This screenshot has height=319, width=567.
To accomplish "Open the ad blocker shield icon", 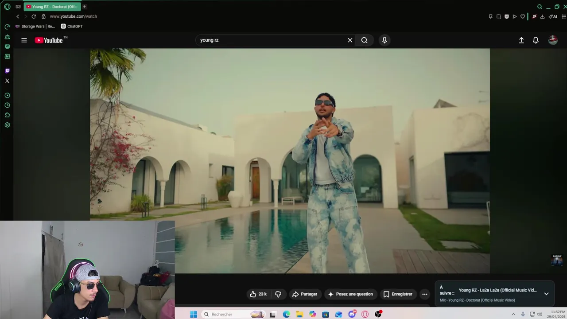I will pos(507,16).
